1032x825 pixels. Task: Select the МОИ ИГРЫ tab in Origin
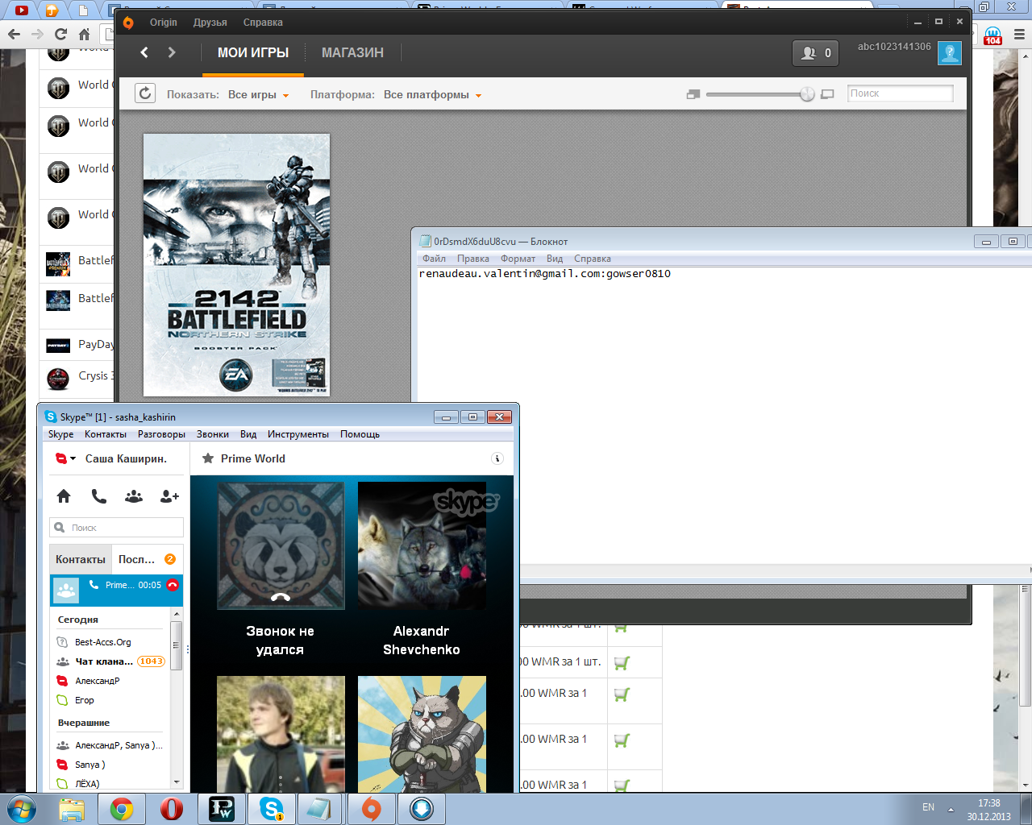(253, 53)
